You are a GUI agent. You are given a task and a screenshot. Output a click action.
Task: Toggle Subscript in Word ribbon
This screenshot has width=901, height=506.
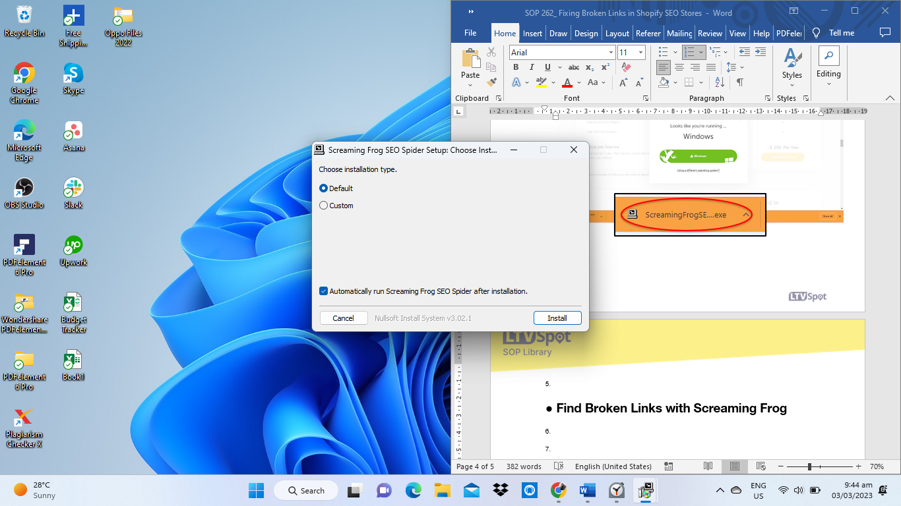pos(590,67)
